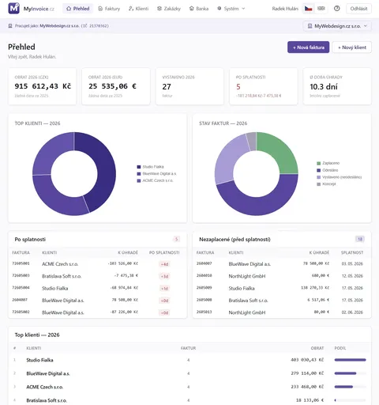Click the count badge in Nezaplacené header
Image resolution: width=379 pixels, height=405 pixels.
pyautogui.click(x=360, y=239)
